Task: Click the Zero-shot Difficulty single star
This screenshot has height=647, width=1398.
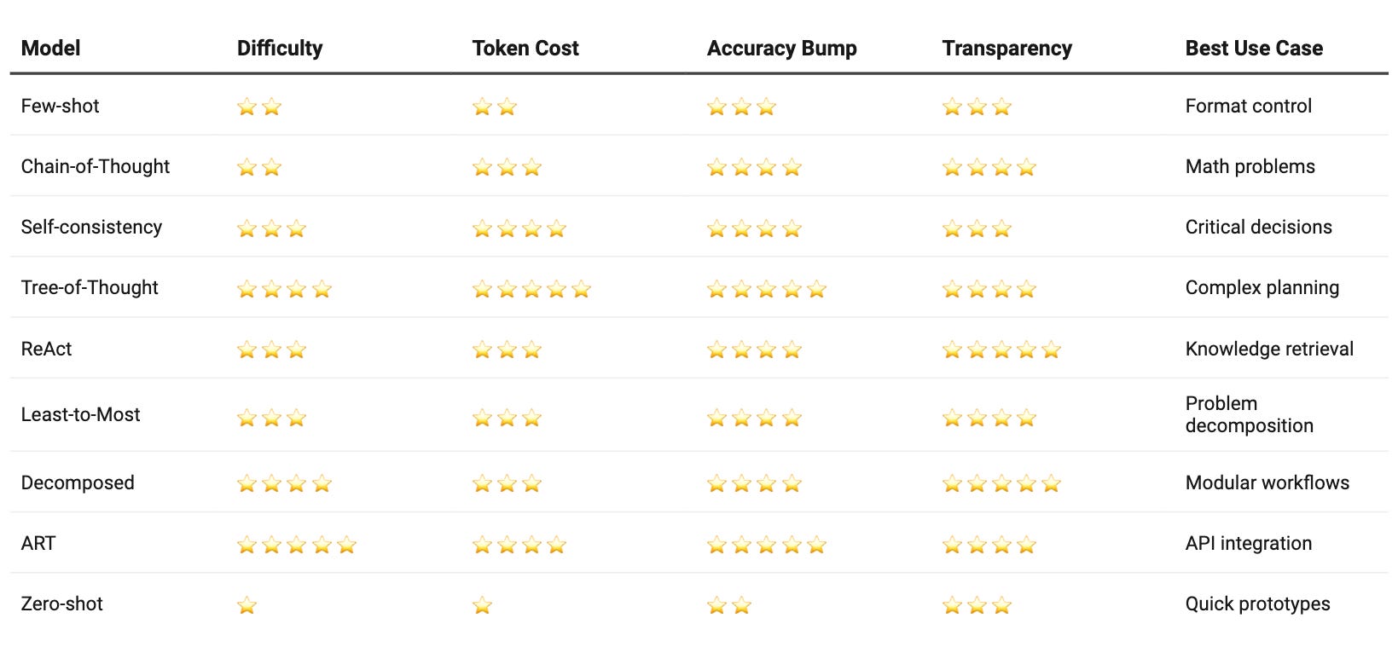Action: [247, 605]
